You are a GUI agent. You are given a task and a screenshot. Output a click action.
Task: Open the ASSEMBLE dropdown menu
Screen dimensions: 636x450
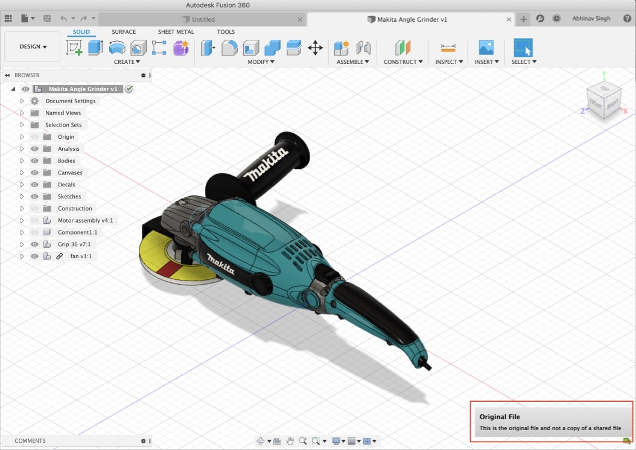(x=352, y=62)
